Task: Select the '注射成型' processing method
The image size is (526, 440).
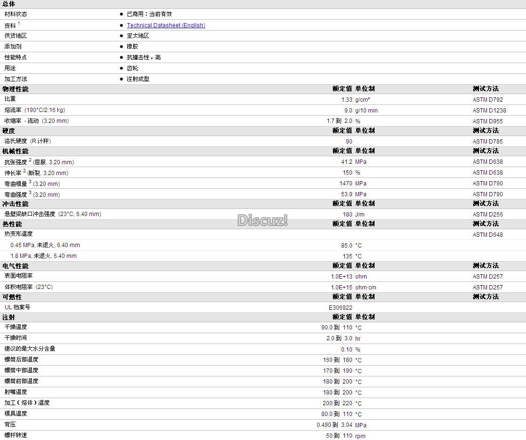Action: (138, 79)
